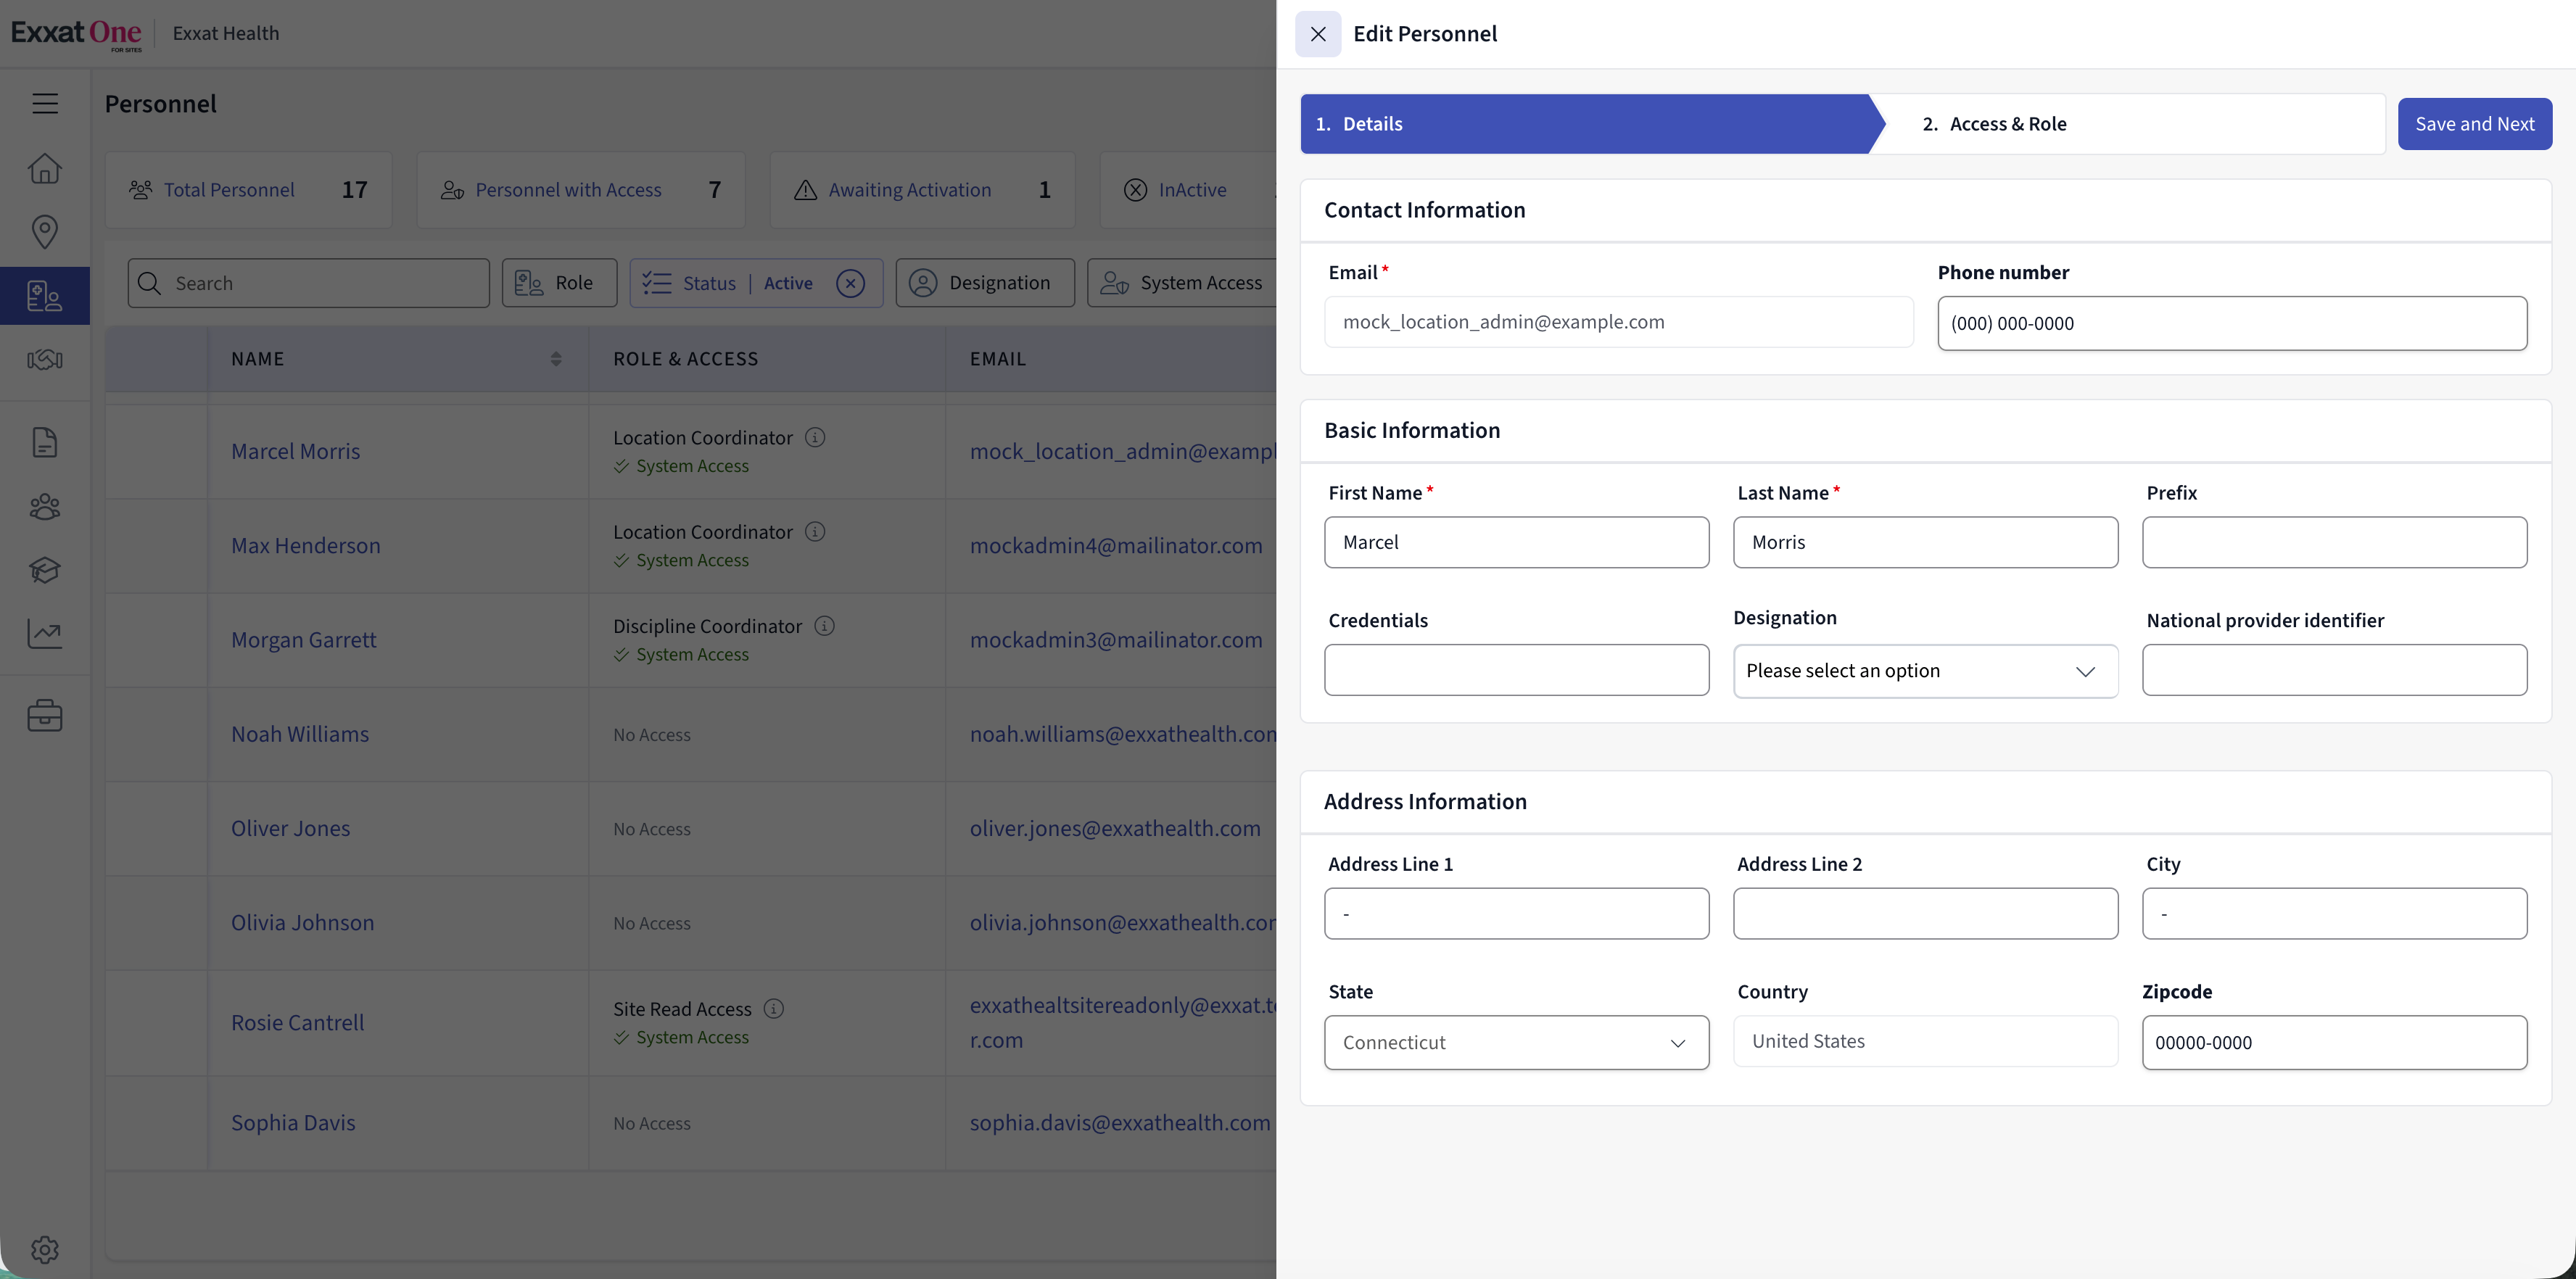The height and width of the screenshot is (1279, 2576).
Task: Click Save and Next button
Action: tap(2474, 124)
